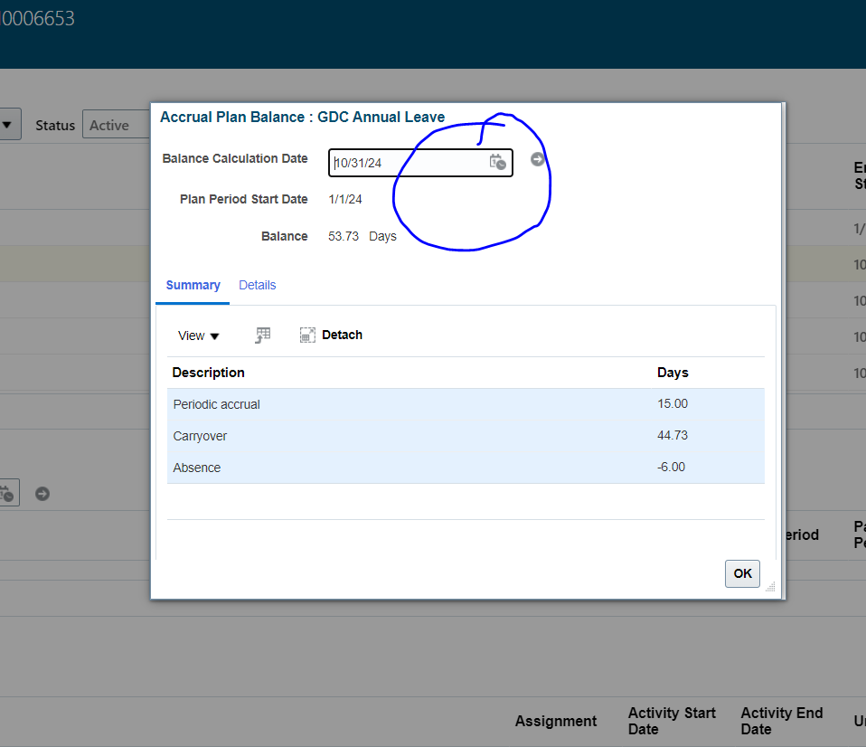866x747 pixels.
Task: Select the Periodic accrual row
Action: tap(466, 404)
